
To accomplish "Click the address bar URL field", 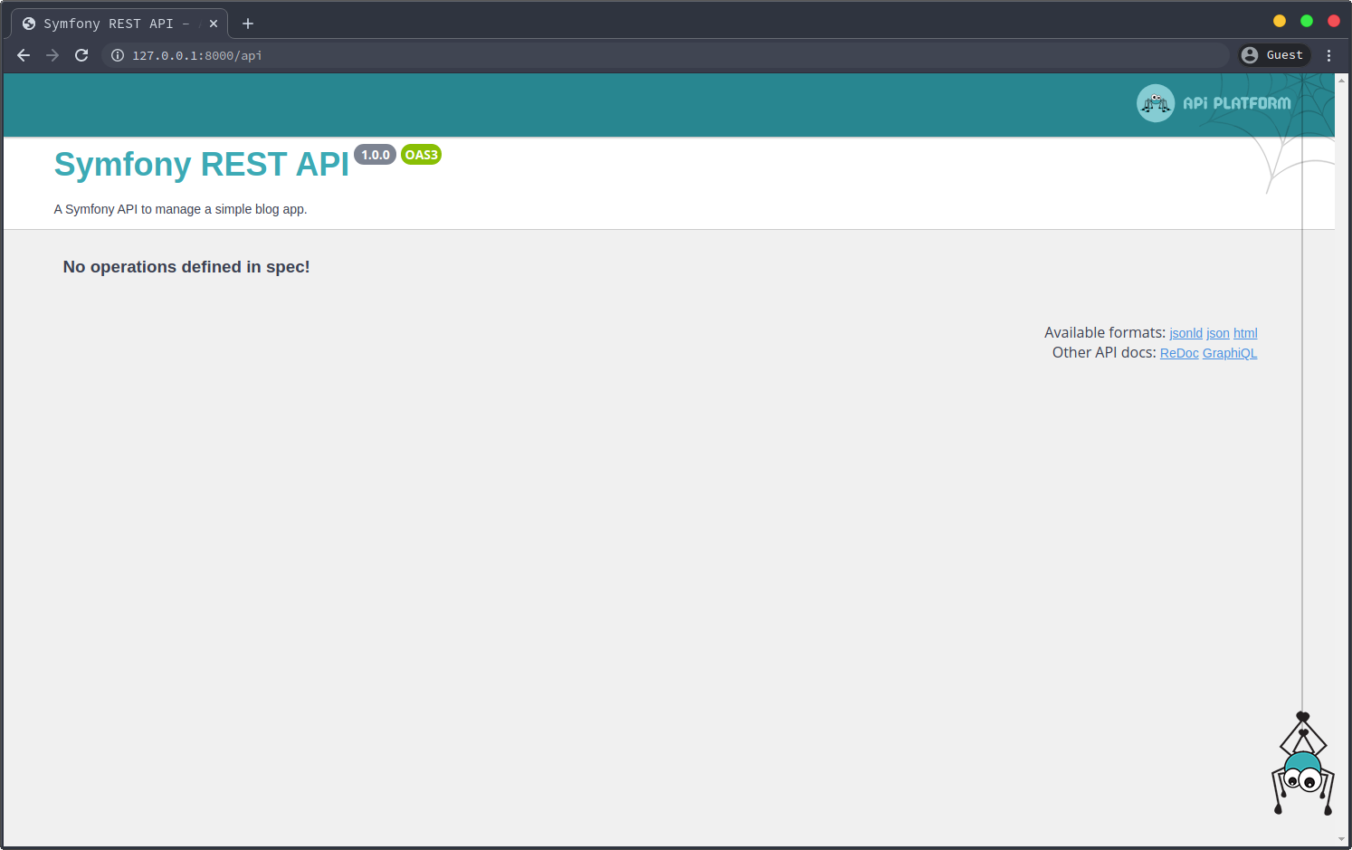I will (x=633, y=55).
